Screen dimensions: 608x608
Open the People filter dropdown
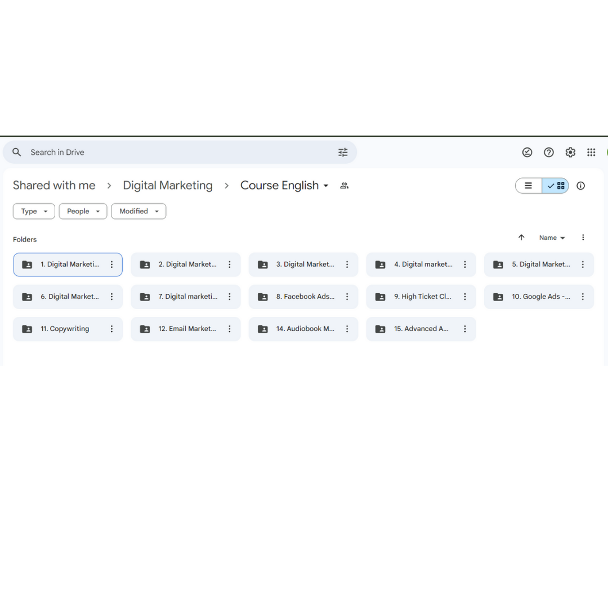click(x=83, y=211)
